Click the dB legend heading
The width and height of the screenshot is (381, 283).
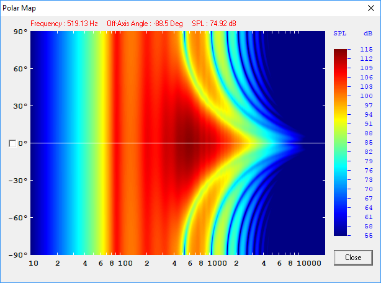click(x=368, y=34)
